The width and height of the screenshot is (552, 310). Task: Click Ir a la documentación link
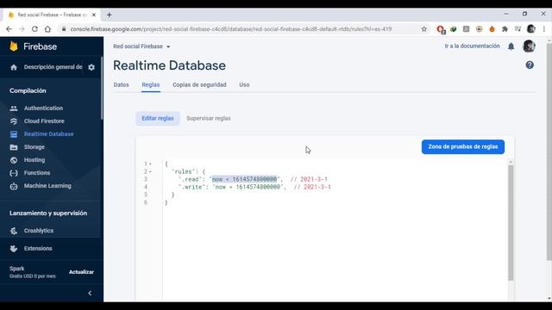(472, 46)
